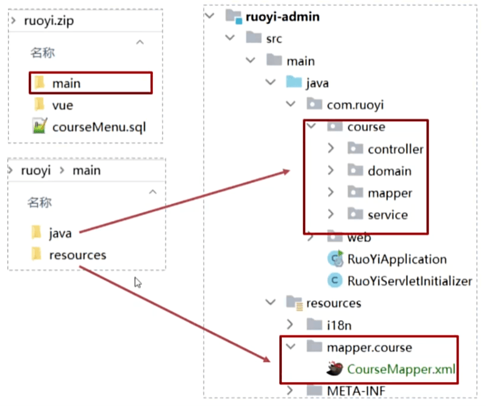This screenshot has height=406, width=486.
Task: Select the com.ruoyi package label
Action: tap(355, 105)
